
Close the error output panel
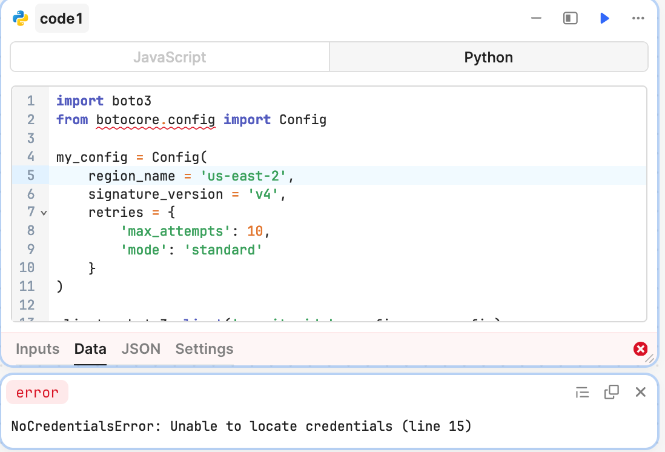[641, 392]
